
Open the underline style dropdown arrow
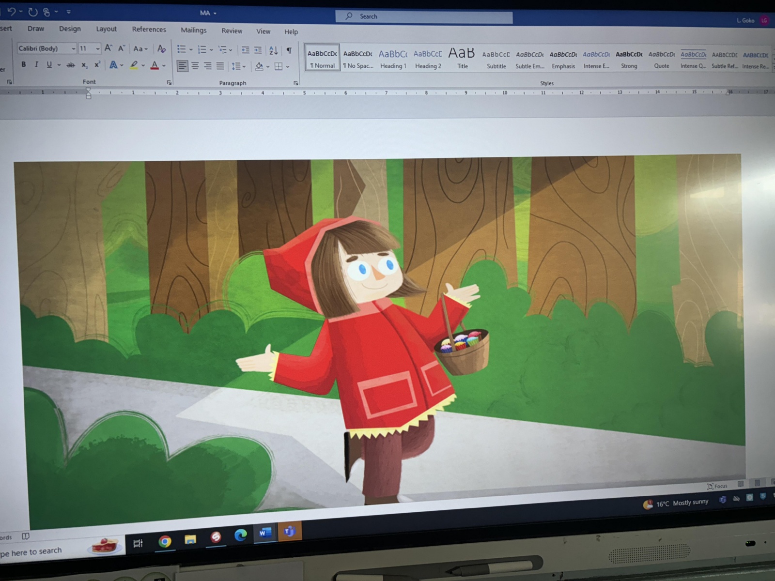(59, 65)
